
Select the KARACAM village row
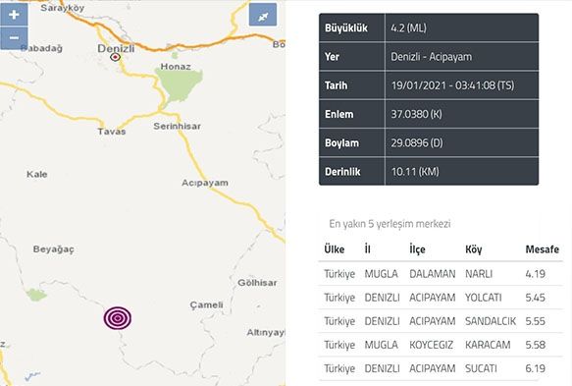(x=441, y=345)
